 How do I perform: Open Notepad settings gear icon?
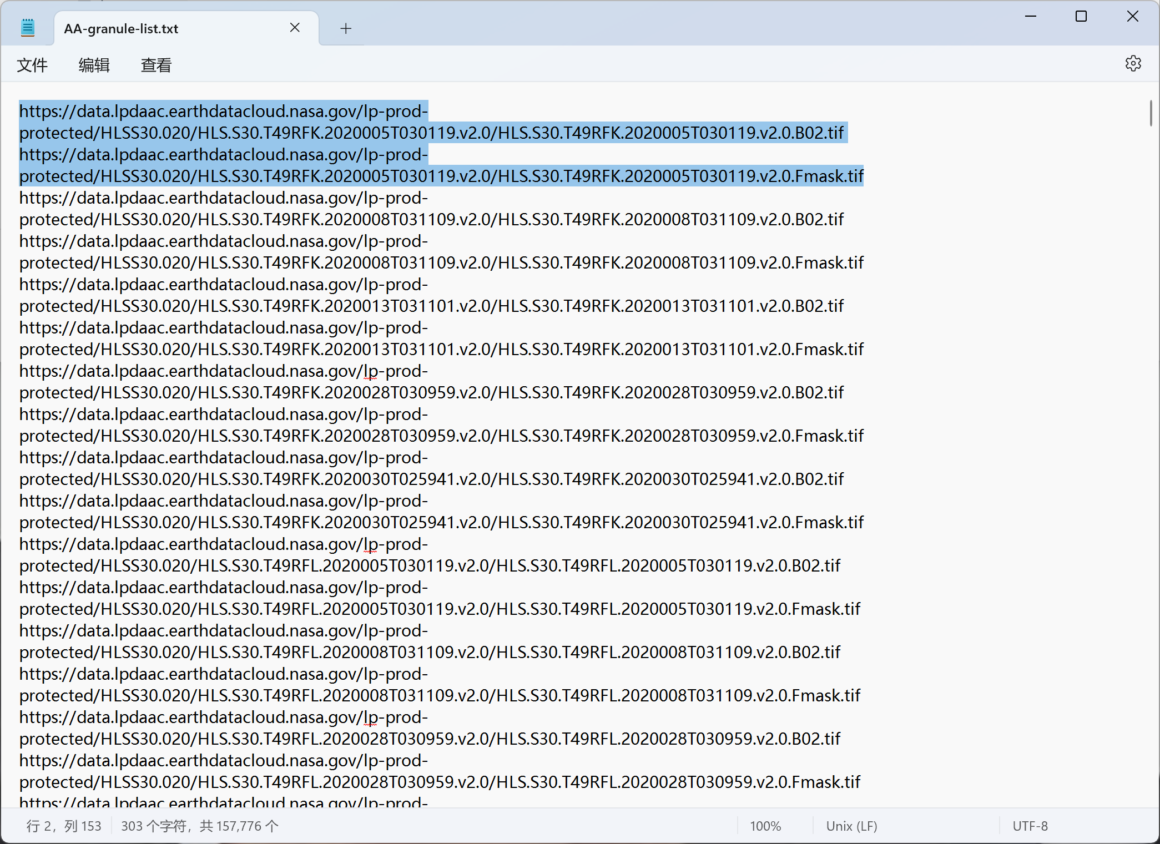point(1133,64)
